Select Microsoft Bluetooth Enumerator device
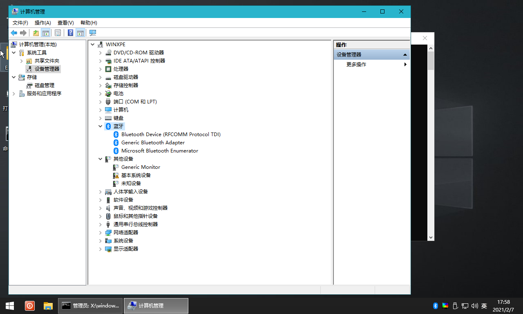The image size is (523, 314). [x=160, y=150]
